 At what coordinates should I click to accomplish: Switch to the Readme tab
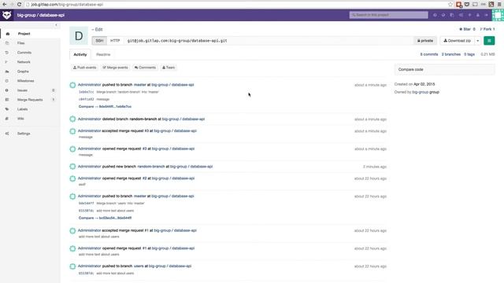103,54
